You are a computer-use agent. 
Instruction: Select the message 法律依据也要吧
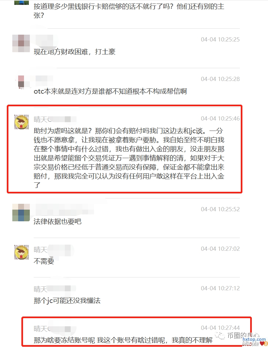tap(58, 221)
